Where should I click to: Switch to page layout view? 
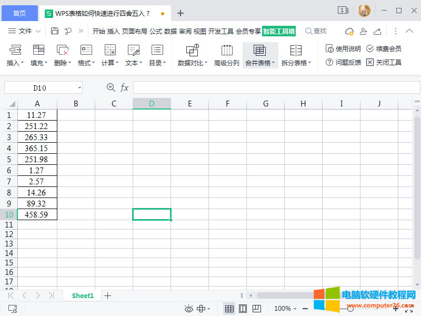[x=243, y=308]
